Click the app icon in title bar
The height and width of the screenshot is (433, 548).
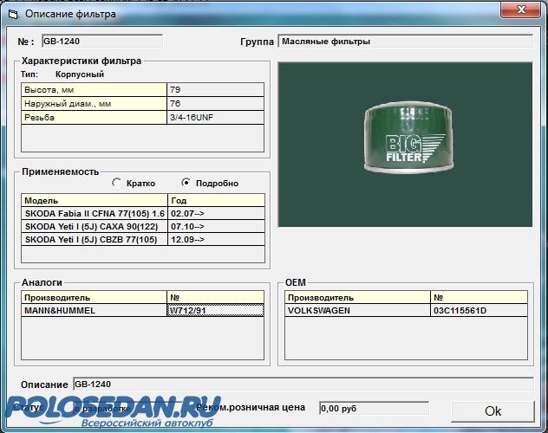11,14
